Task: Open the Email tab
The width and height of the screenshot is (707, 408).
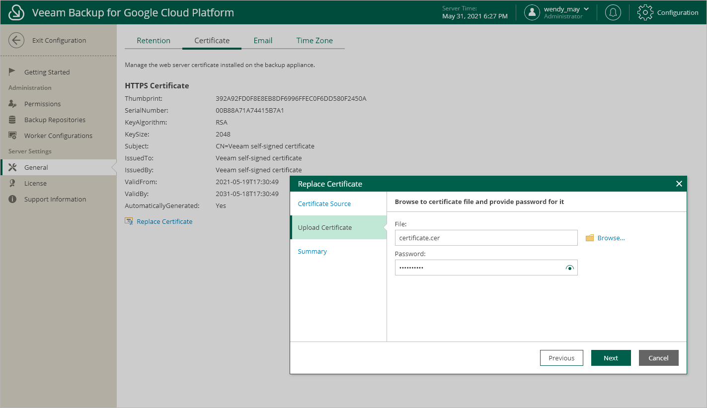Action: click(x=263, y=41)
